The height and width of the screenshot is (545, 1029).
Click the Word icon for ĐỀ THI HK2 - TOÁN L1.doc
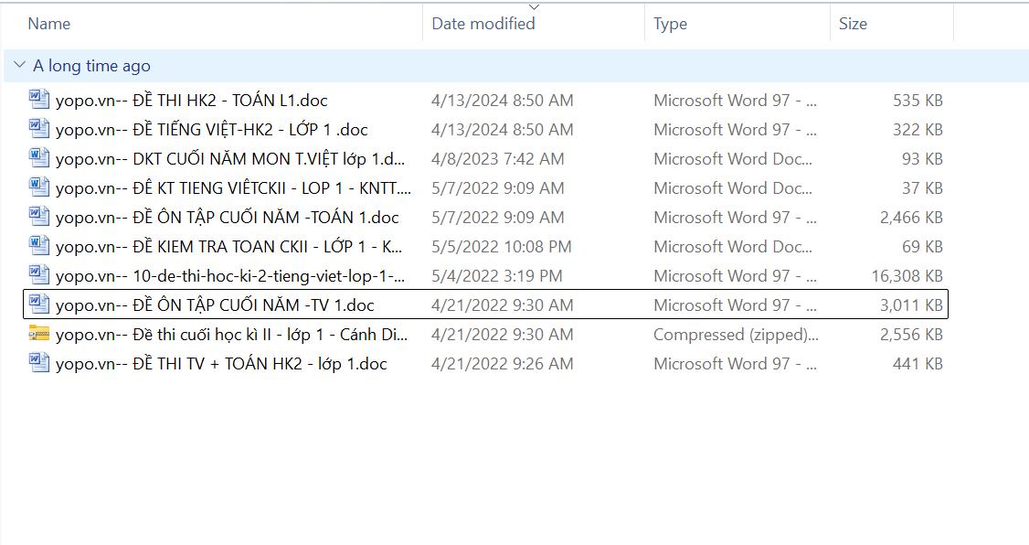pos(38,100)
